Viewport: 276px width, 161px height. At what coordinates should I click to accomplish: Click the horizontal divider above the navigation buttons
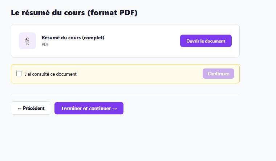[x=125, y=94]
